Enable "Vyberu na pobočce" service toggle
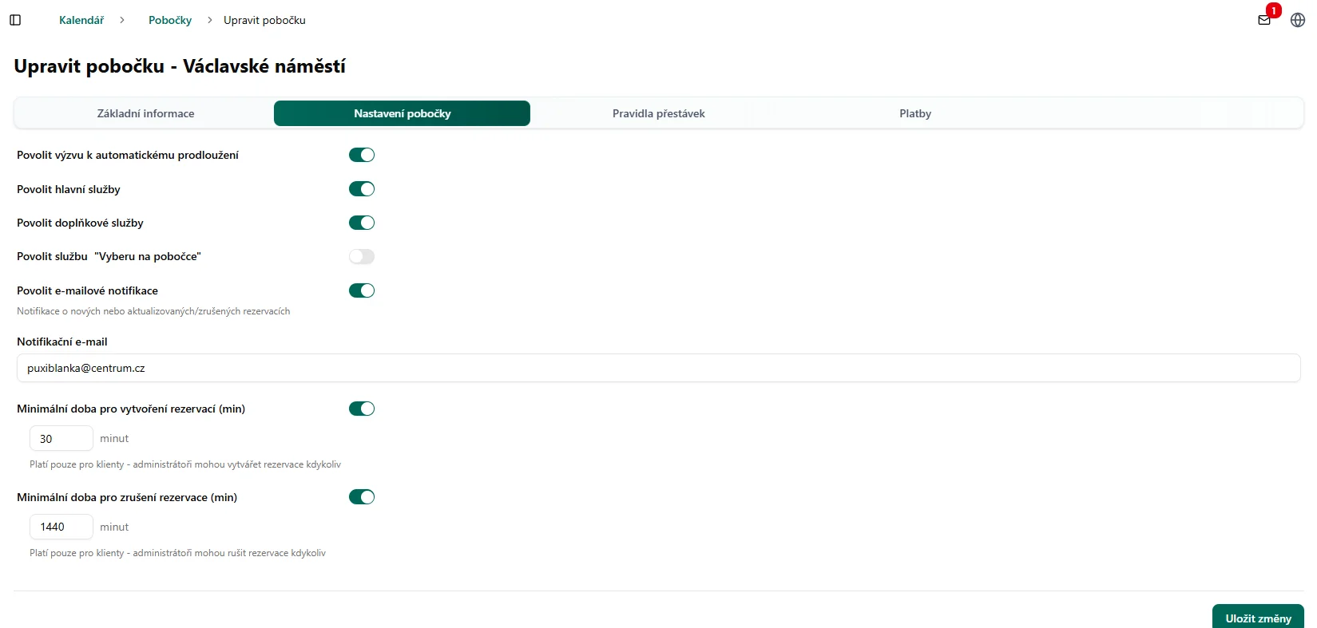The image size is (1317, 628). [x=362, y=256]
